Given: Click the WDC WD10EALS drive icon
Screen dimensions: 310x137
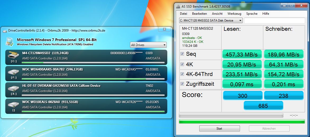Looking at the screenshot, I should coord(13,104).
